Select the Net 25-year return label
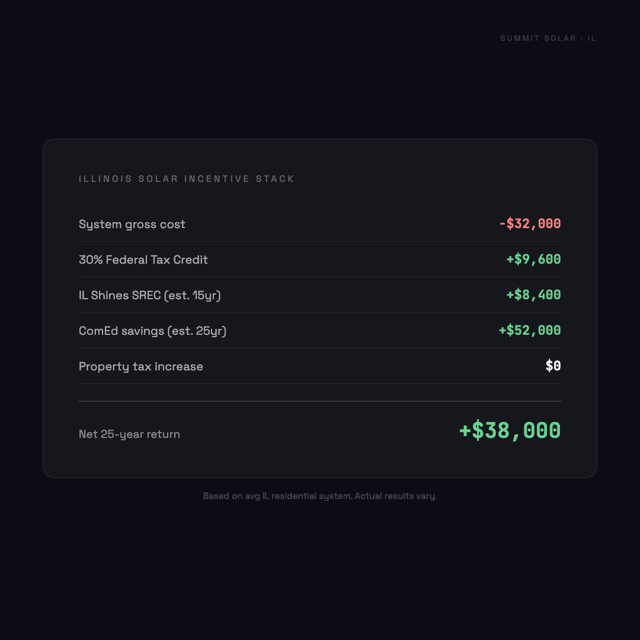 [x=129, y=434]
